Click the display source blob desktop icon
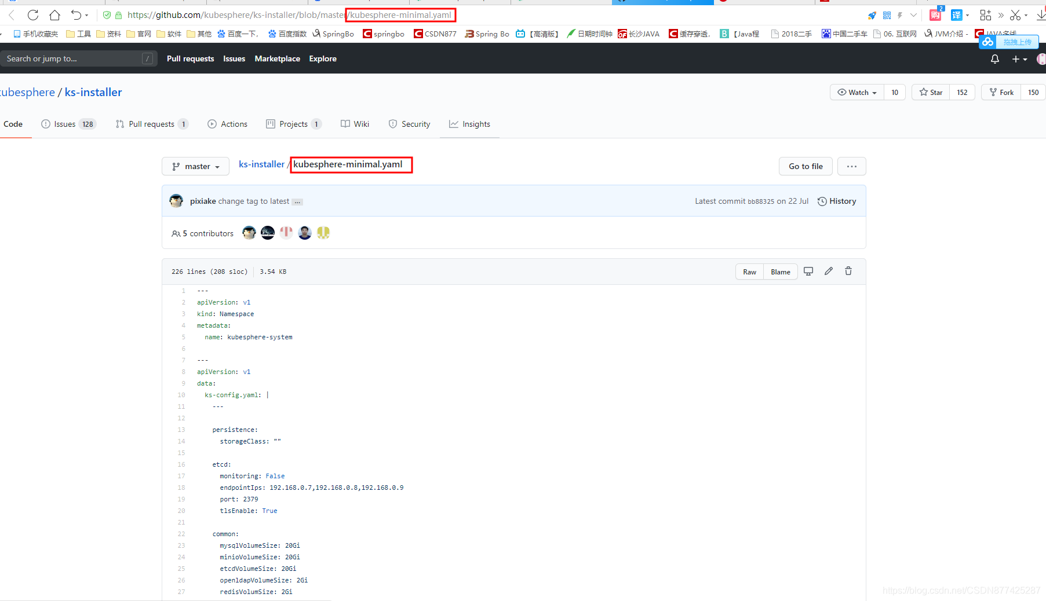Viewport: 1046px width, 601px height. point(808,271)
